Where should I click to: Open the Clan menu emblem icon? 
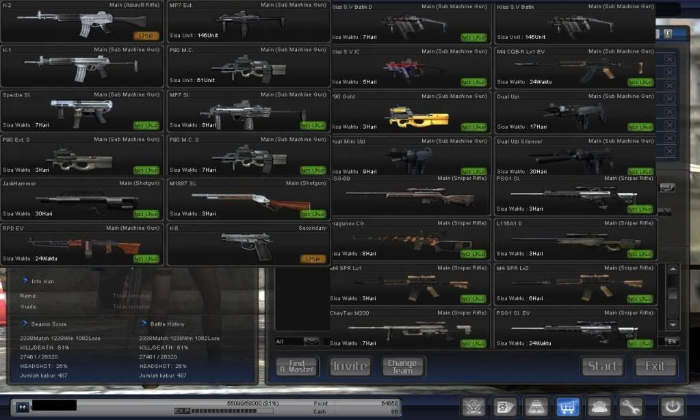(474, 406)
